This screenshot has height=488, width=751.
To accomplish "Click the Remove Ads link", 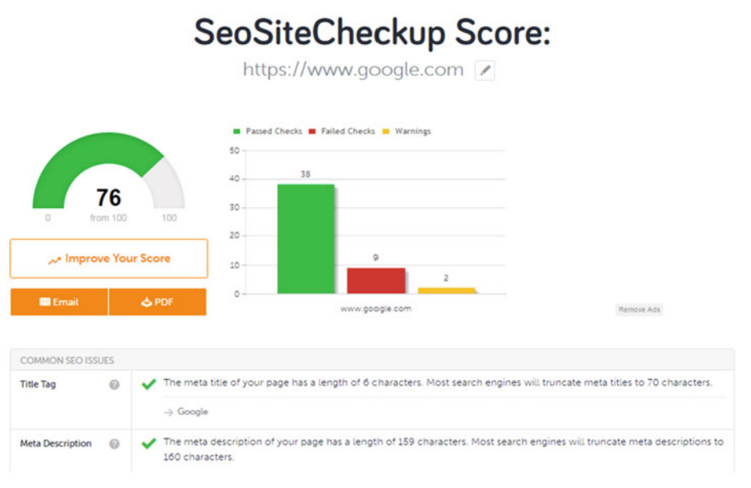I will point(639,310).
